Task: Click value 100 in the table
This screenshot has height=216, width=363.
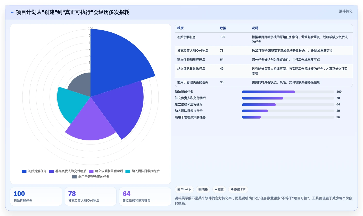Action: coord(222,37)
